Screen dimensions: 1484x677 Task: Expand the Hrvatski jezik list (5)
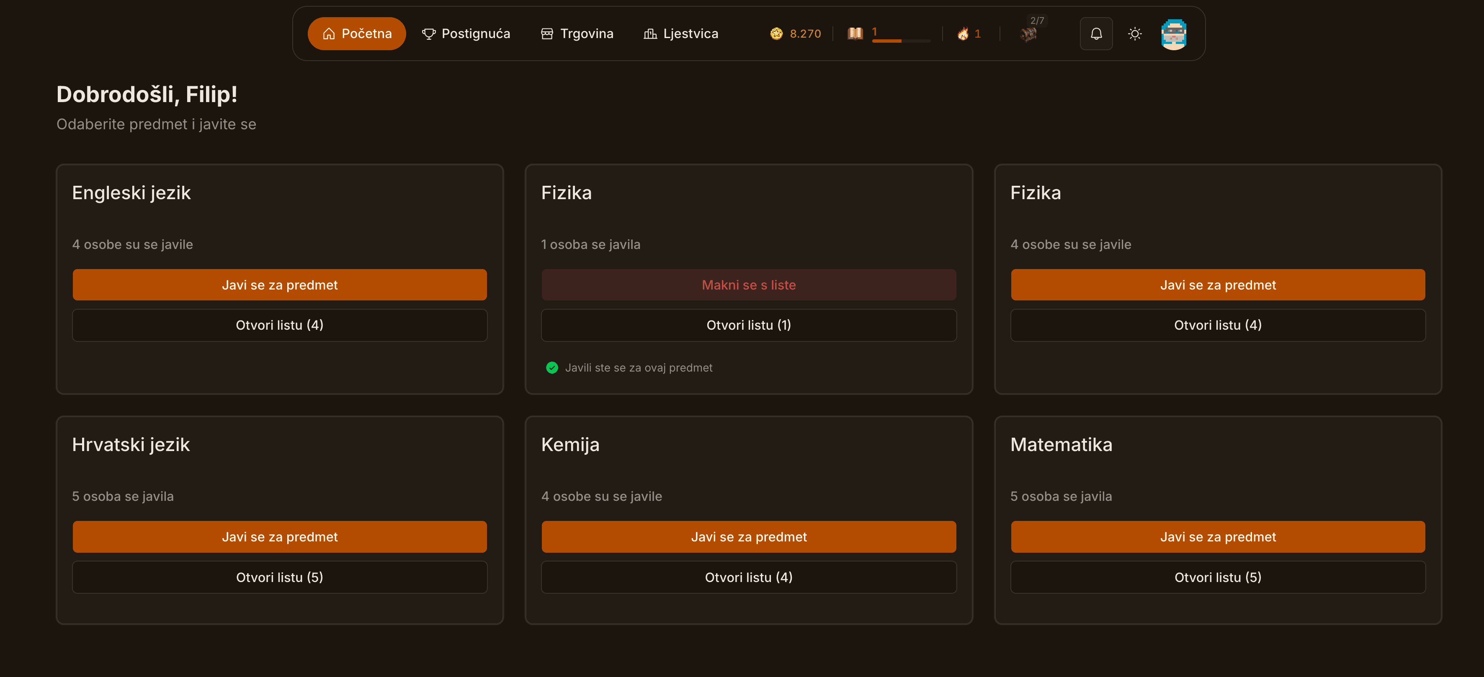[279, 577]
